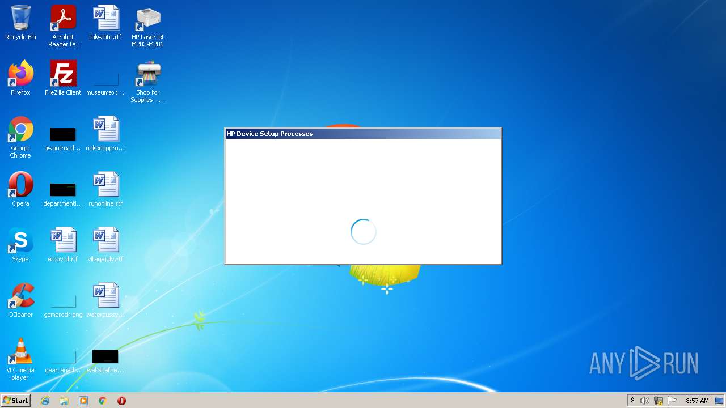Open Internet Explorer from the taskbar
726x408 pixels.
point(45,401)
